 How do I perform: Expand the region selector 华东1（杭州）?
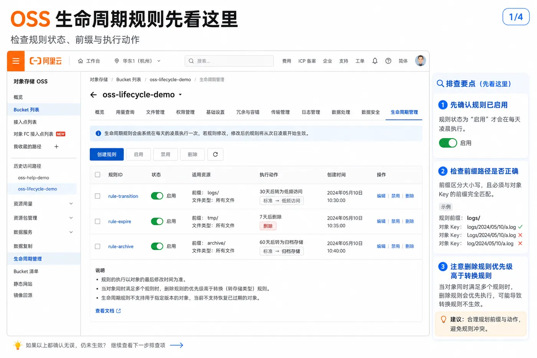(138, 61)
